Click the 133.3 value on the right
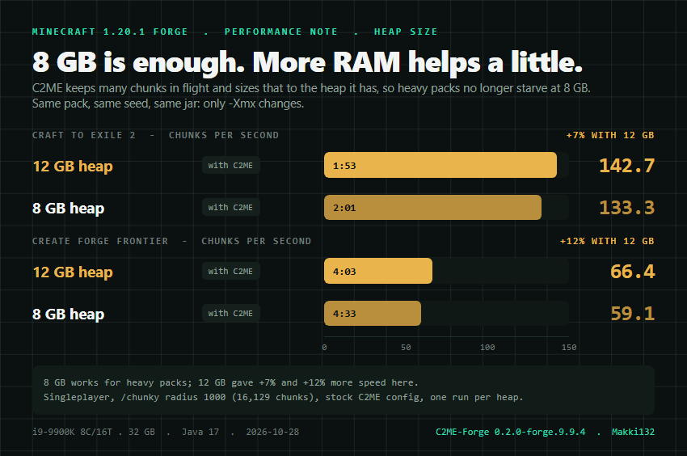The image size is (687, 456). pos(626,208)
